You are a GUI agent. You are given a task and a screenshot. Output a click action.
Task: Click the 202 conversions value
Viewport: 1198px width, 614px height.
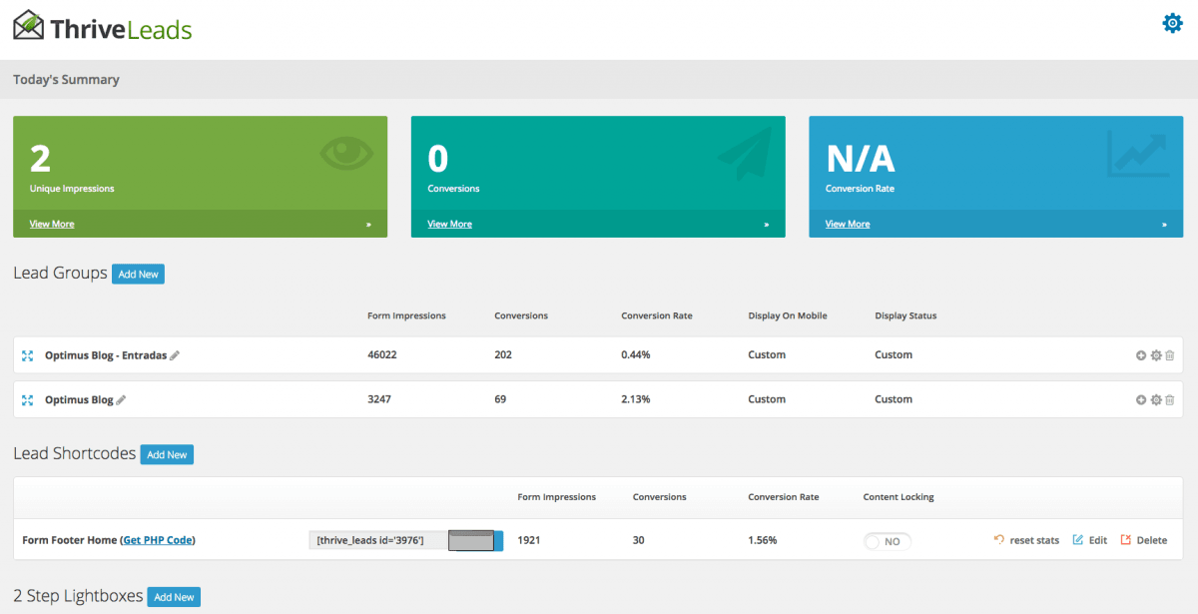click(503, 355)
